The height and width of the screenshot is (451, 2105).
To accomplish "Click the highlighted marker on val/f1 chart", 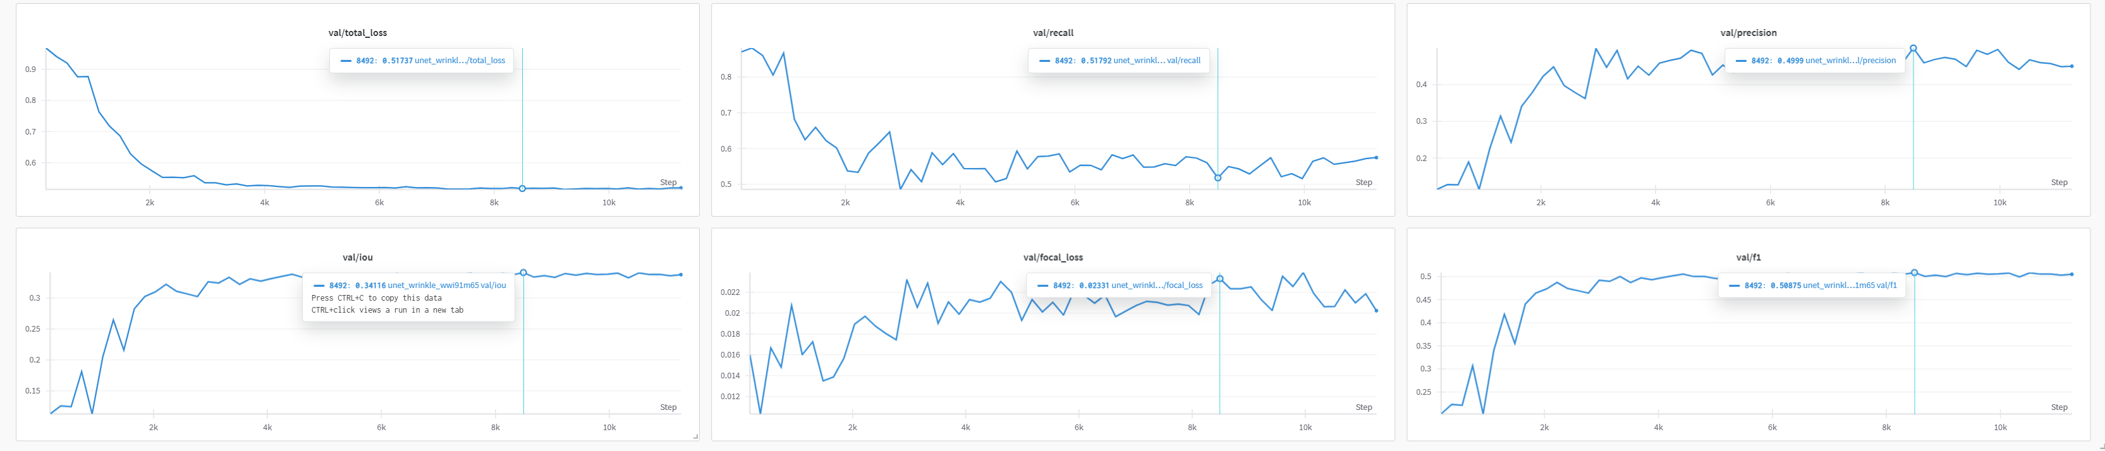I will (1914, 273).
